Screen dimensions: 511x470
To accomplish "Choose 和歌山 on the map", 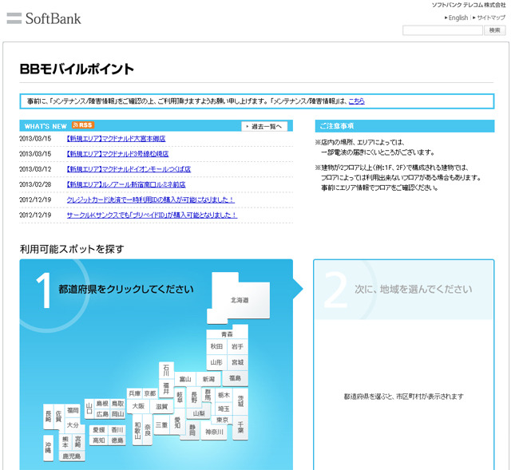I will [x=137, y=430].
